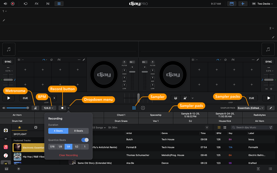This screenshot has height=173, width=277.
Task: Click Clear Recording in the popup
Action: (x=68, y=155)
